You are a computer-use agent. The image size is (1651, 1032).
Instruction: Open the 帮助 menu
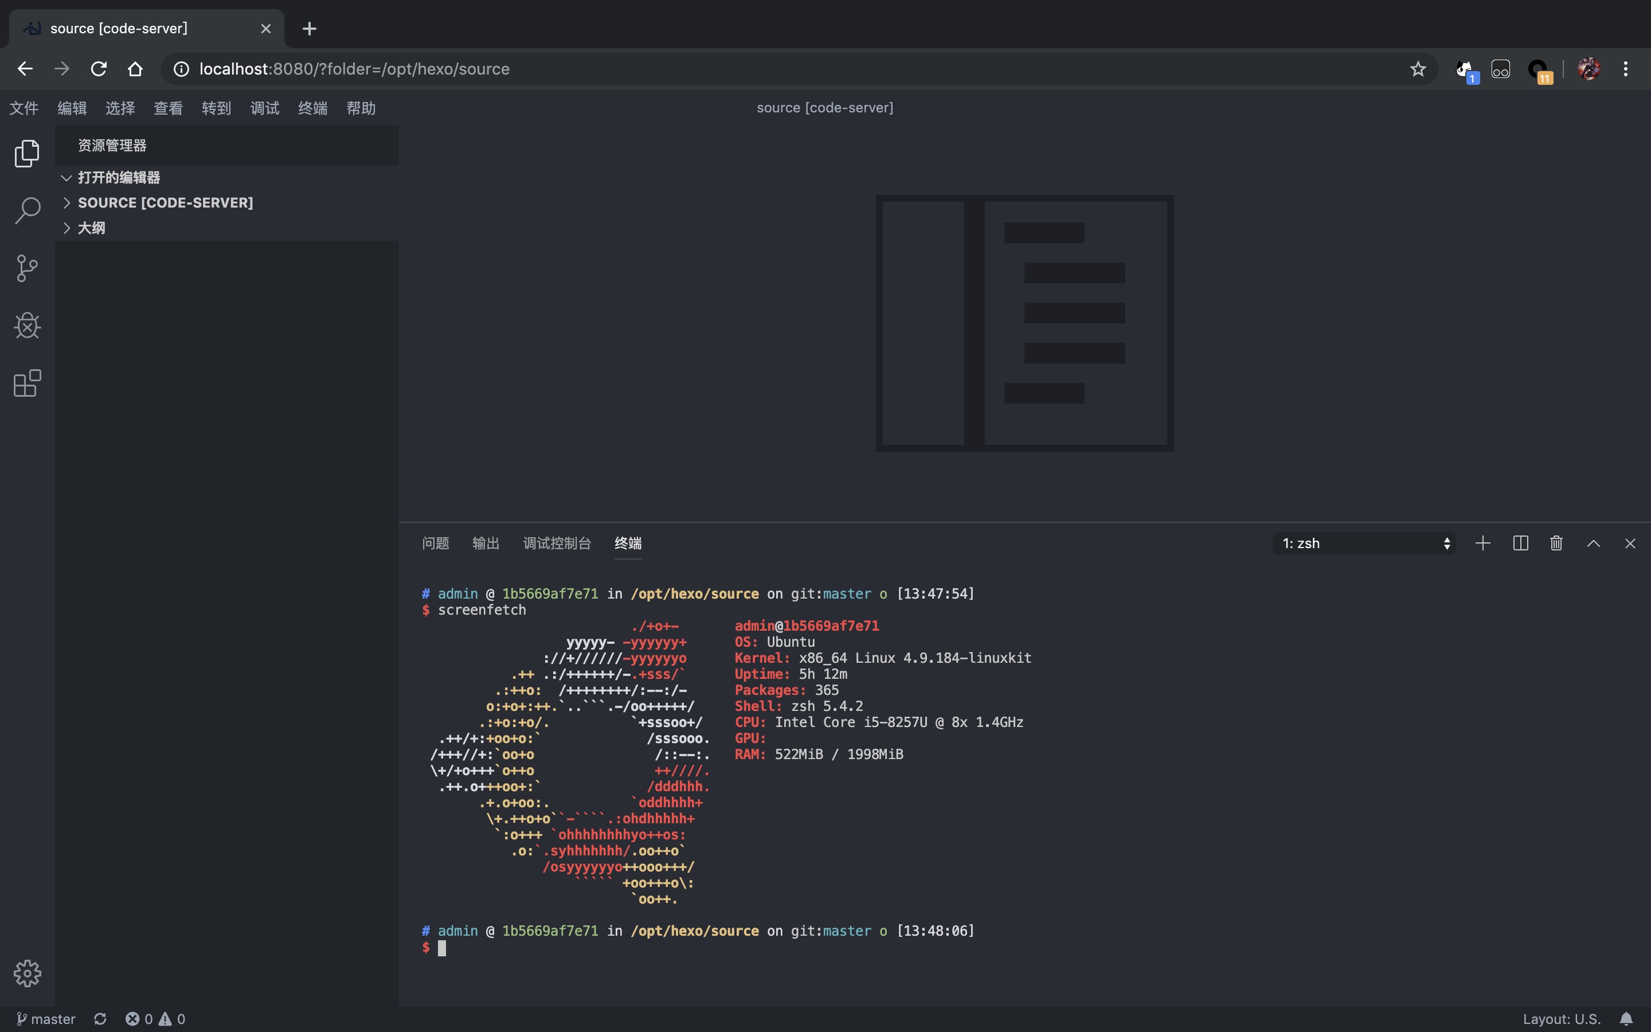coord(361,108)
